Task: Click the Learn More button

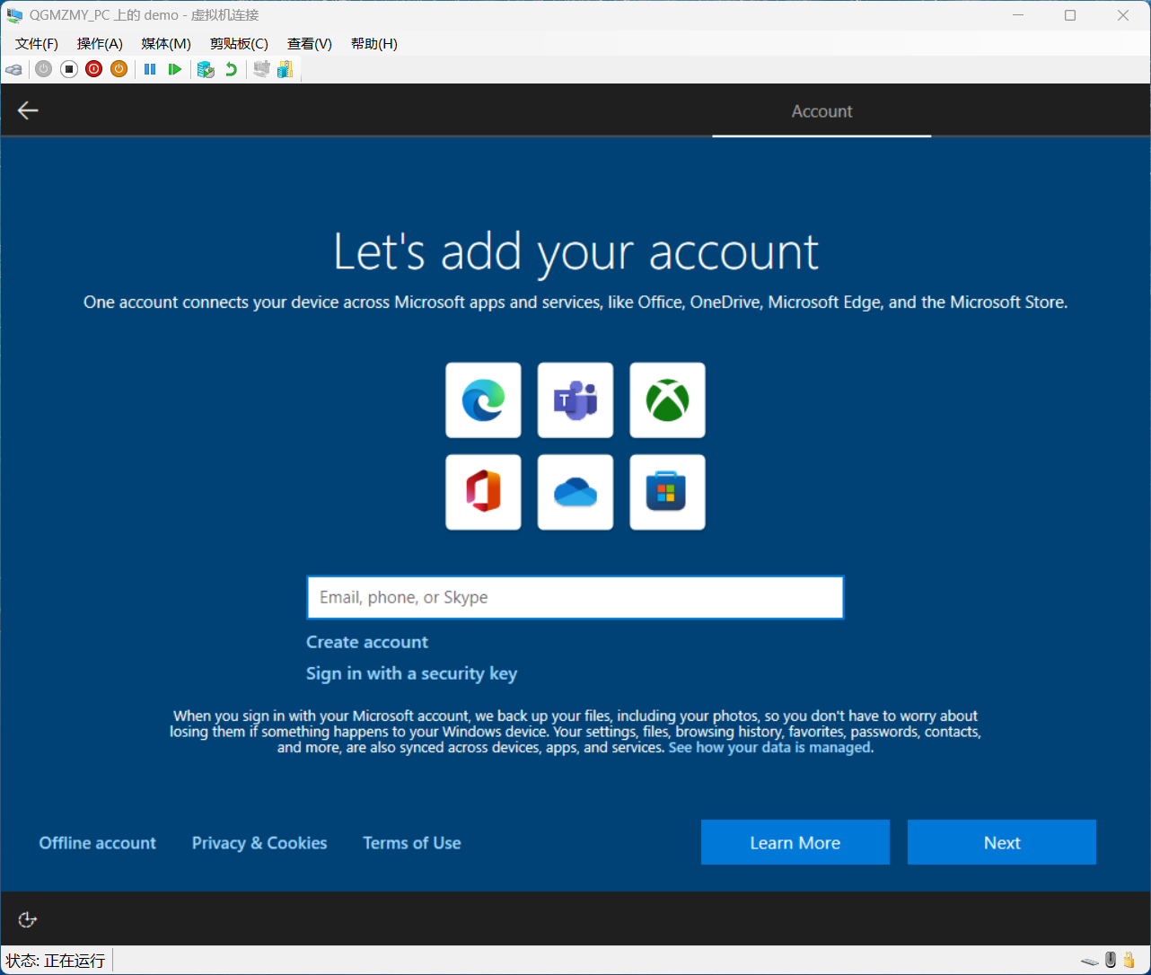Action: 795,842
